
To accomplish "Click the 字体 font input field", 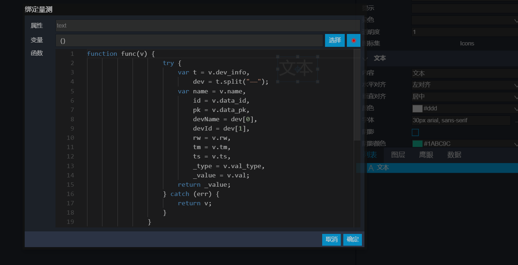I will (461, 121).
